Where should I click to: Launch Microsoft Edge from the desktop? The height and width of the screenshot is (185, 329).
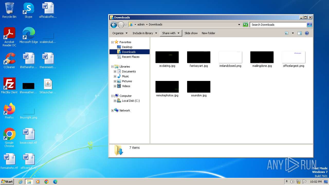click(29, 35)
